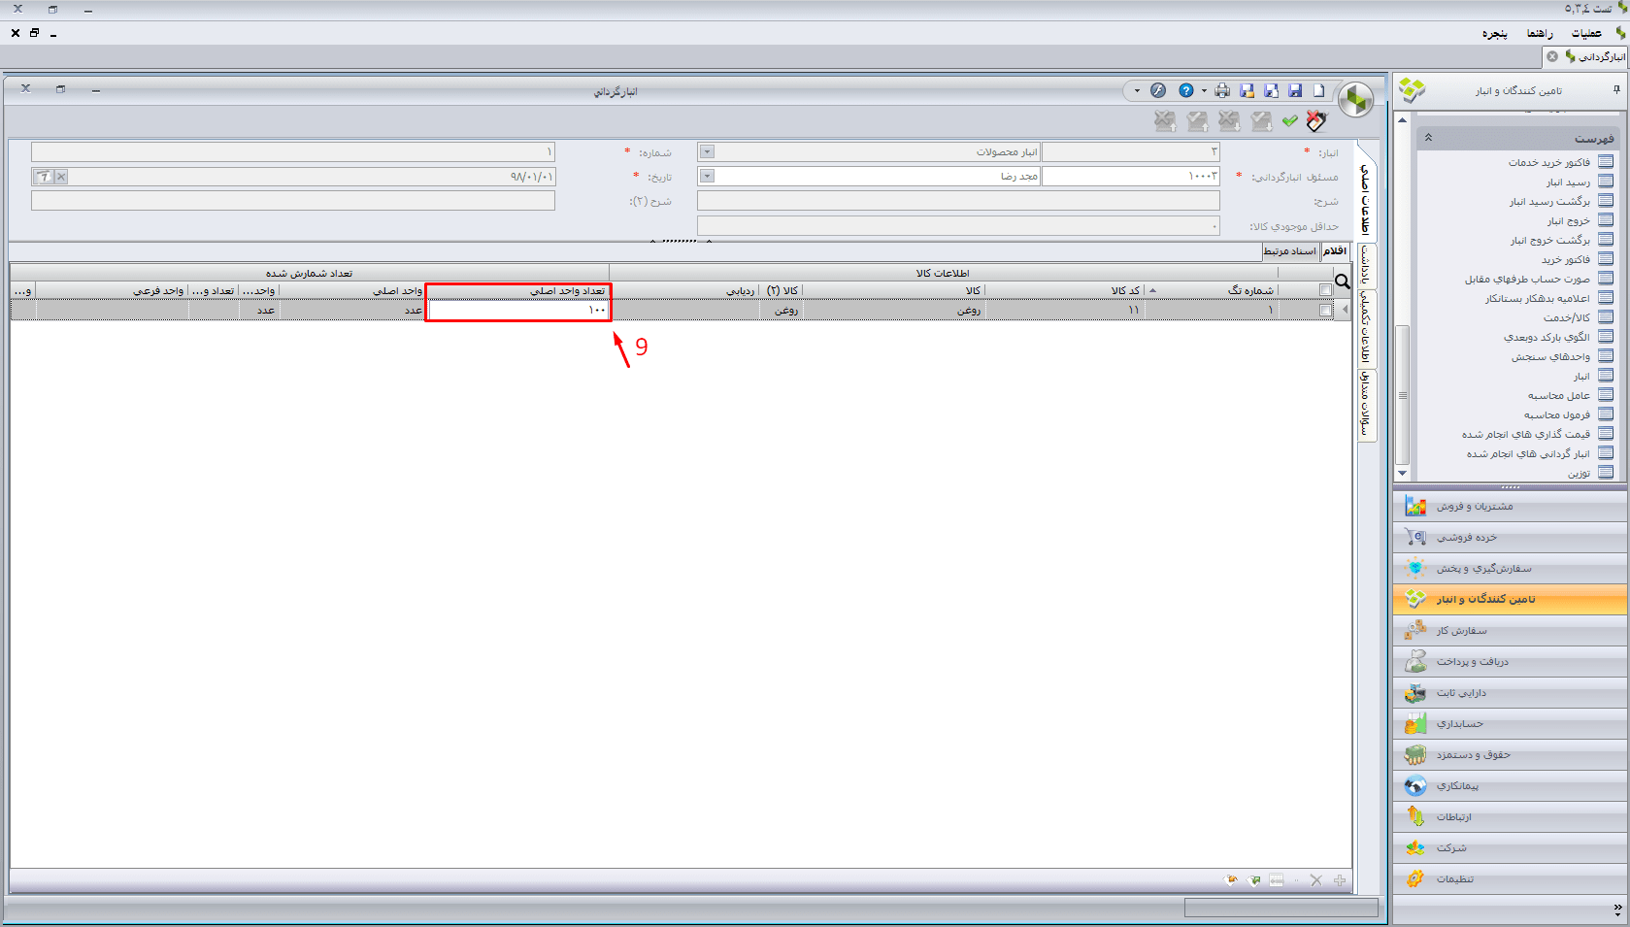Switch to the اقلام tab

[1336, 251]
